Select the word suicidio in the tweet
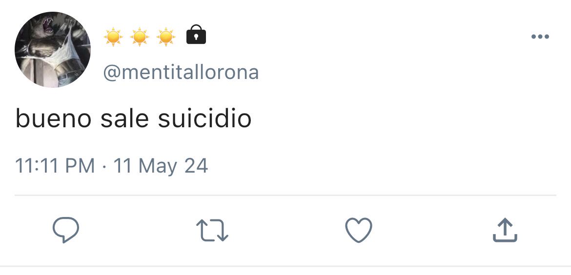 coord(204,118)
